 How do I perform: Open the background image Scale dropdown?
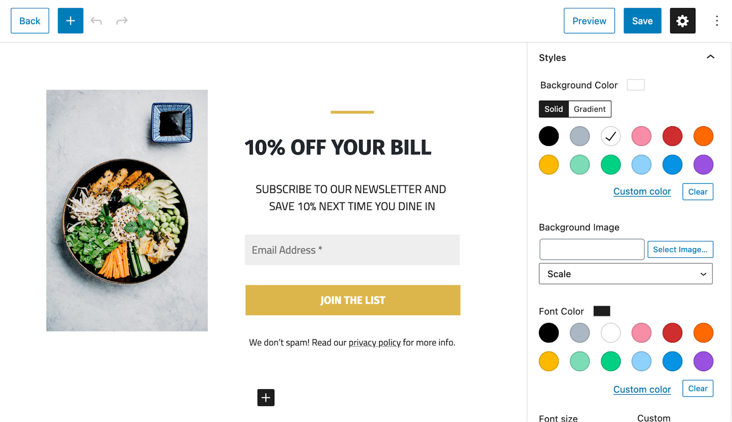point(625,273)
